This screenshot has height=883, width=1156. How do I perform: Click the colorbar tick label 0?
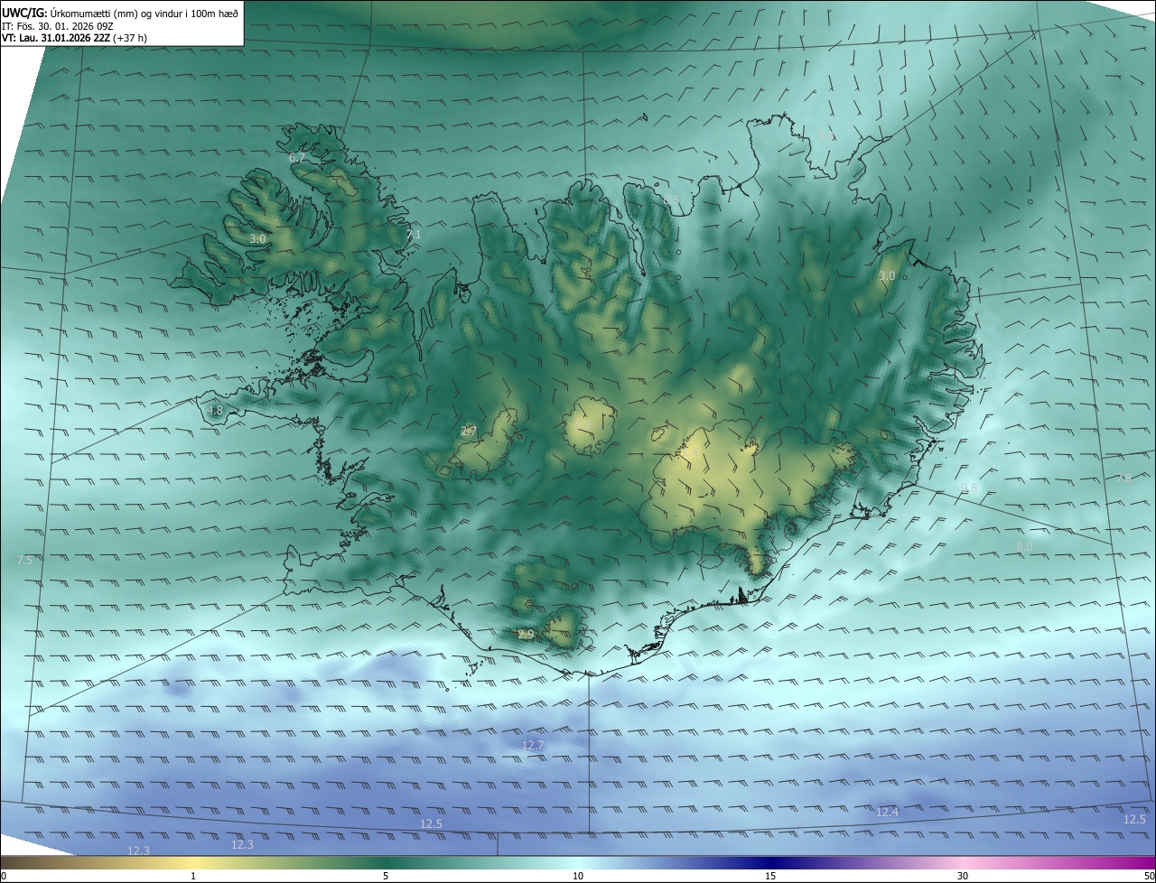pyautogui.click(x=4, y=877)
